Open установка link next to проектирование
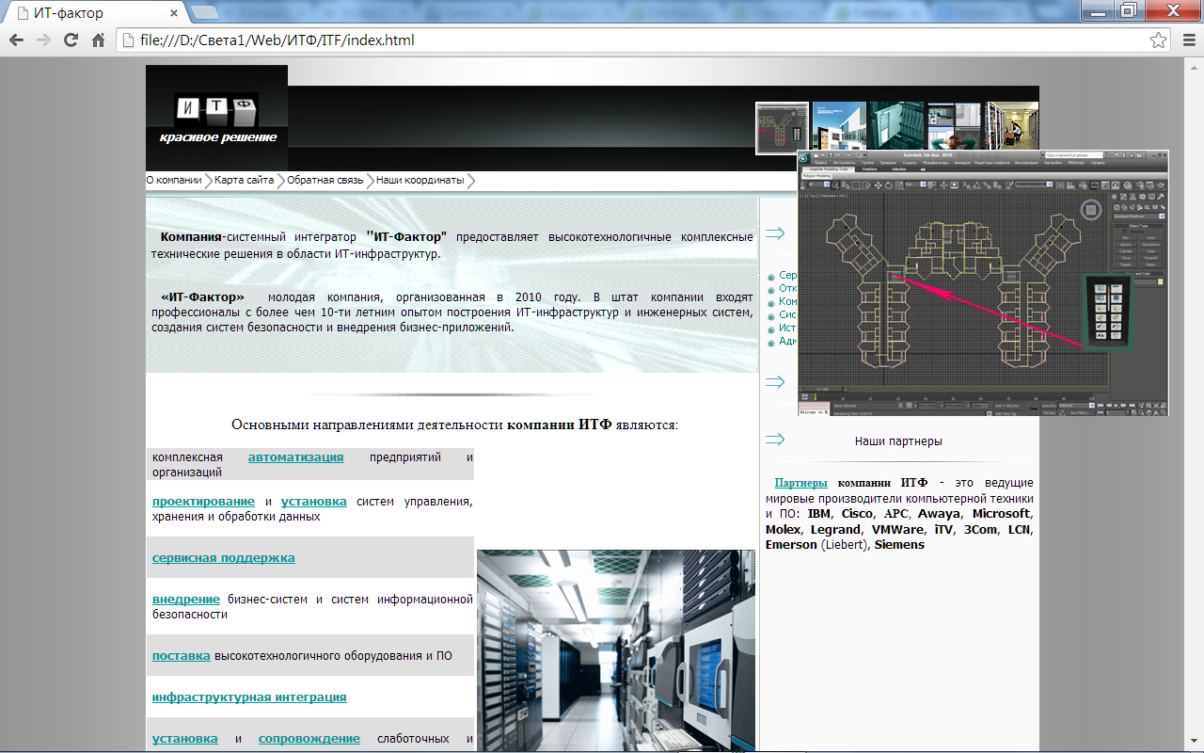 (314, 502)
